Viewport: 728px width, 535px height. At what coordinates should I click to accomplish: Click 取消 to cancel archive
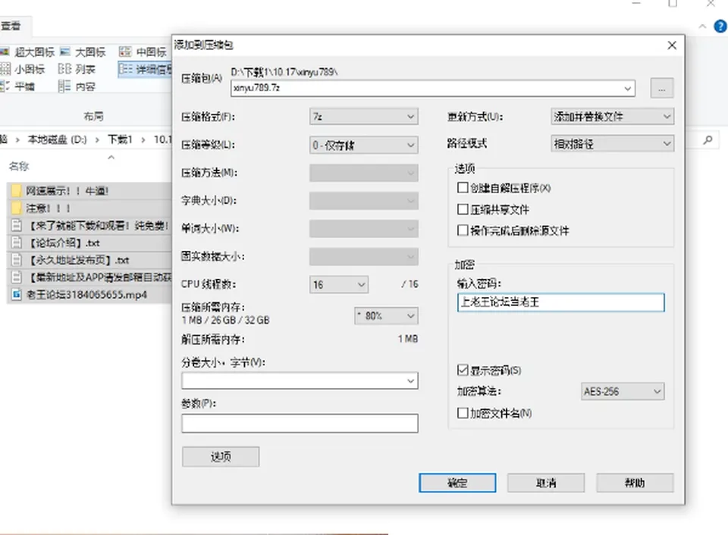pyautogui.click(x=546, y=483)
